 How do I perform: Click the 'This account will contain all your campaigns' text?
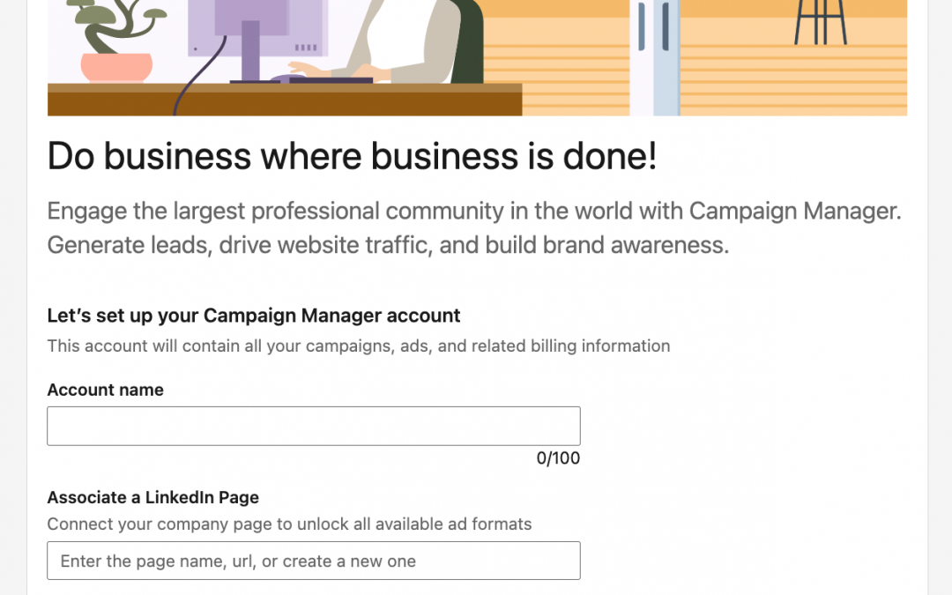point(358,346)
